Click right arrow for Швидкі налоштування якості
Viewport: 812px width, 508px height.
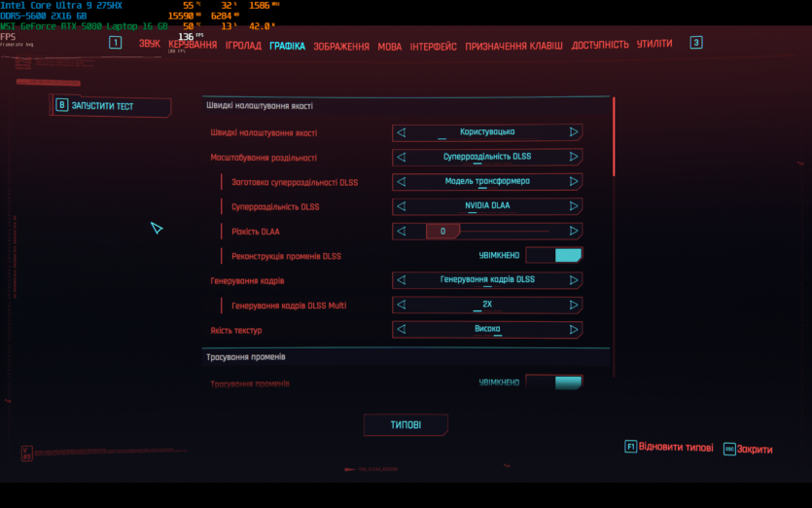pyautogui.click(x=574, y=132)
